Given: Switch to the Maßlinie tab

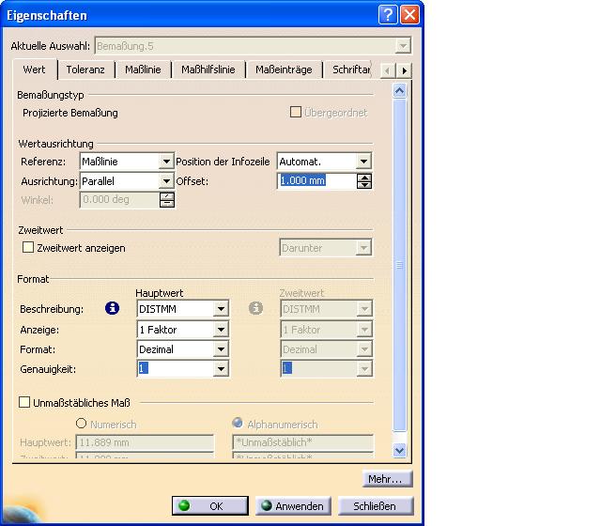Looking at the screenshot, I should pos(143,70).
